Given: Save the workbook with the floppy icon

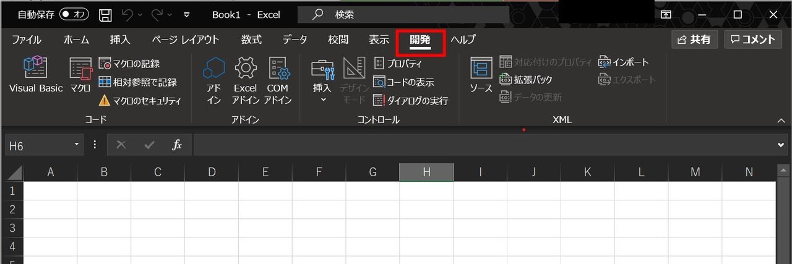Looking at the screenshot, I should point(106,14).
